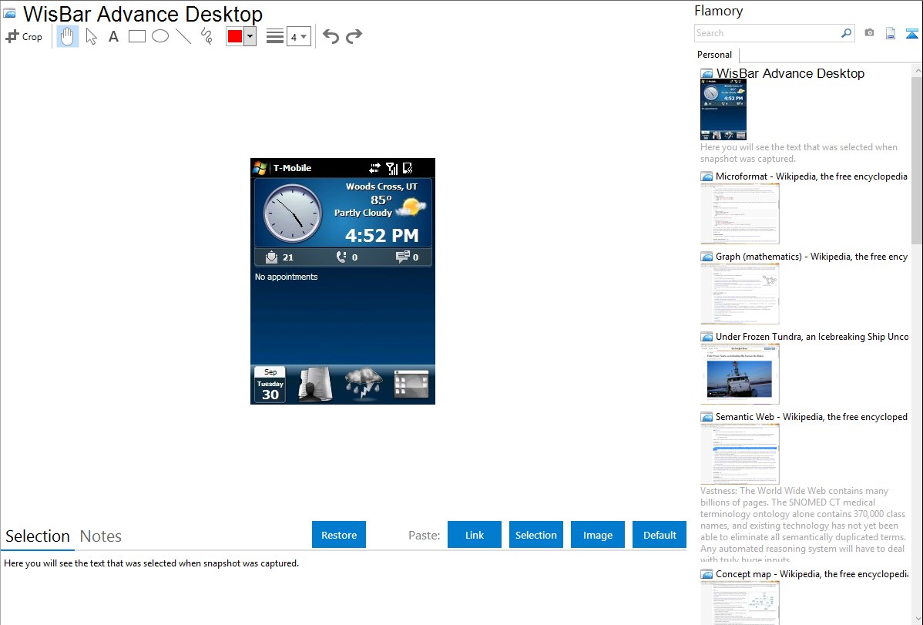Image resolution: width=923 pixels, height=625 pixels.
Task: Select the rectangle drawing tool
Action: [x=136, y=36]
